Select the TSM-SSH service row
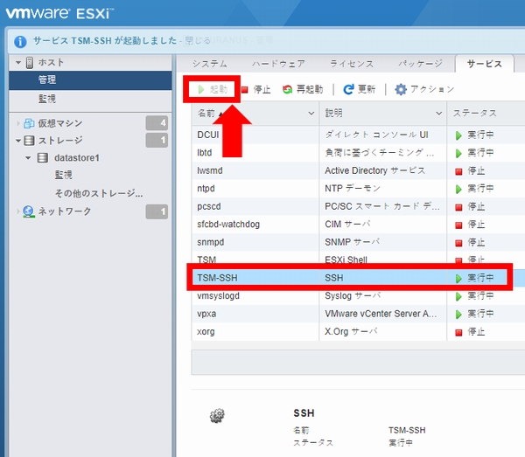This screenshot has height=457, width=525. pyautogui.click(x=358, y=278)
